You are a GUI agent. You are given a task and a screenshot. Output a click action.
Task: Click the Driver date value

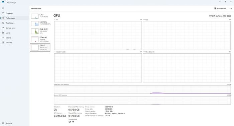pos(109,109)
